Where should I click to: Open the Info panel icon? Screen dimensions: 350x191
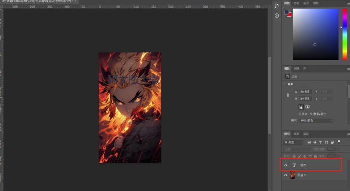point(277,16)
